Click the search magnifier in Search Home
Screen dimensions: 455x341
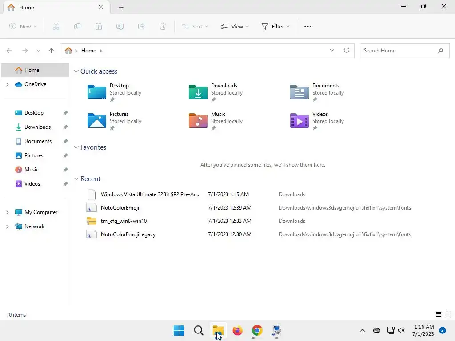click(x=440, y=51)
